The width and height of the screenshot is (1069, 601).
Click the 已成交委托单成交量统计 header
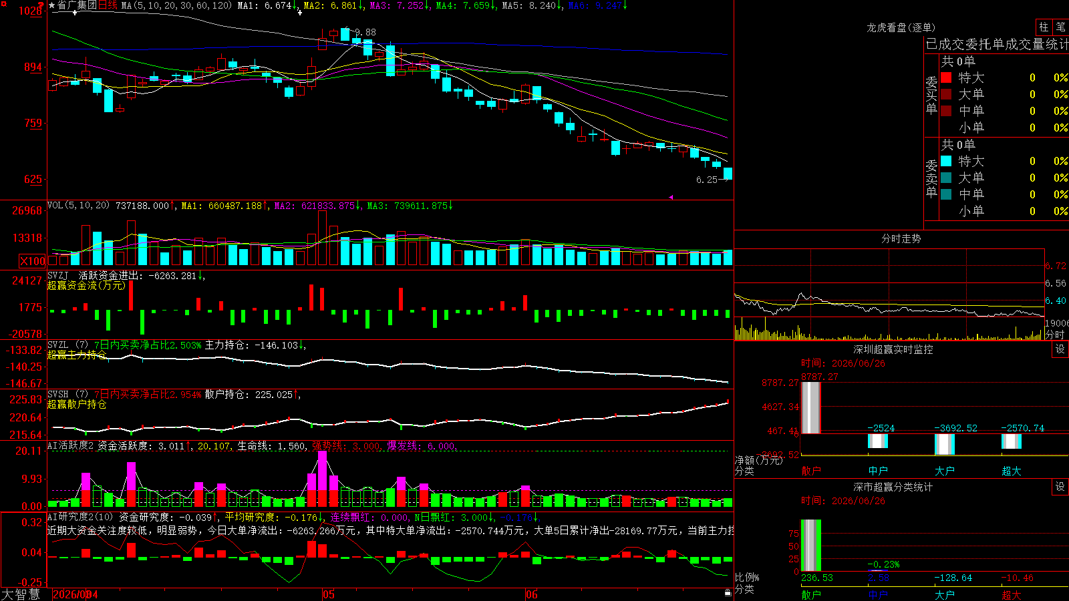(997, 44)
